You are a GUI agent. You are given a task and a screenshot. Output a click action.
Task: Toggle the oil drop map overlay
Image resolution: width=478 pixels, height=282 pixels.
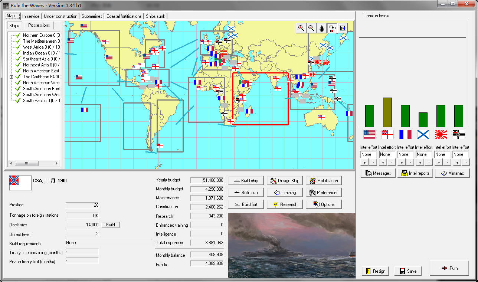pyautogui.click(x=322, y=28)
